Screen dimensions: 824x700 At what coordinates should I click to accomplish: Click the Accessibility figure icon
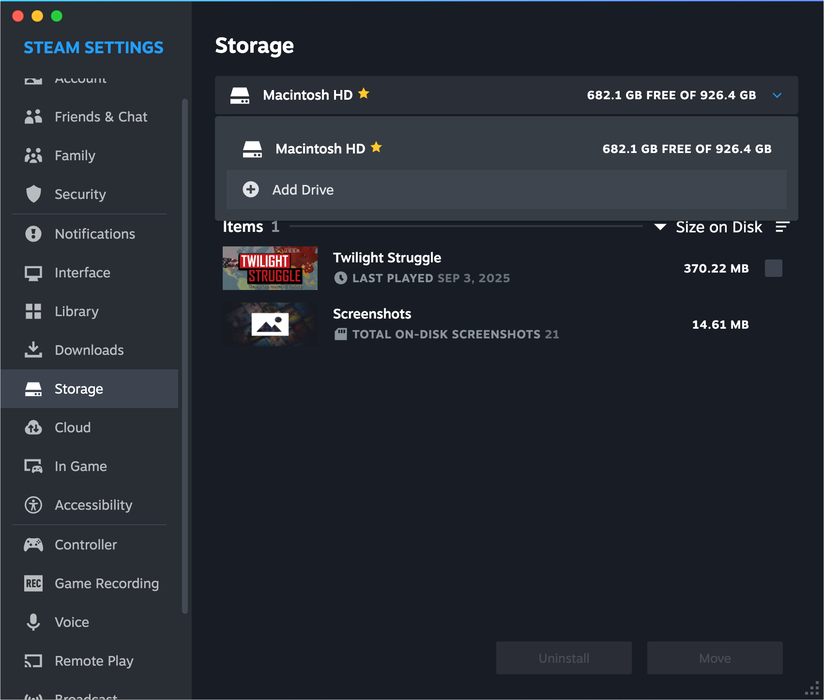[x=33, y=505]
